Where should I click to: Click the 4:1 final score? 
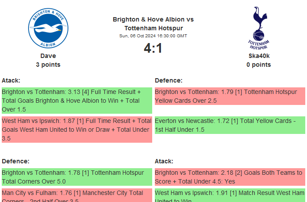click(x=153, y=48)
